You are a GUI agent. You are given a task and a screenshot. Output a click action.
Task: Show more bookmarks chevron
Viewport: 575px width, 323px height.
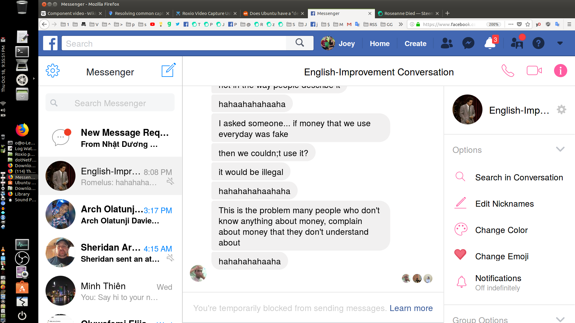[400, 24]
